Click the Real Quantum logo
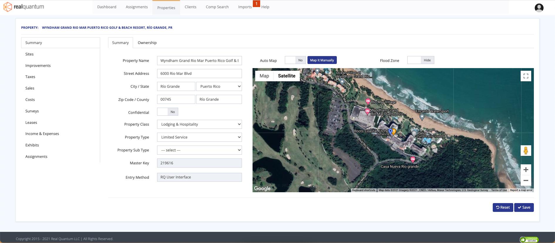The image size is (555, 243). click(24, 7)
